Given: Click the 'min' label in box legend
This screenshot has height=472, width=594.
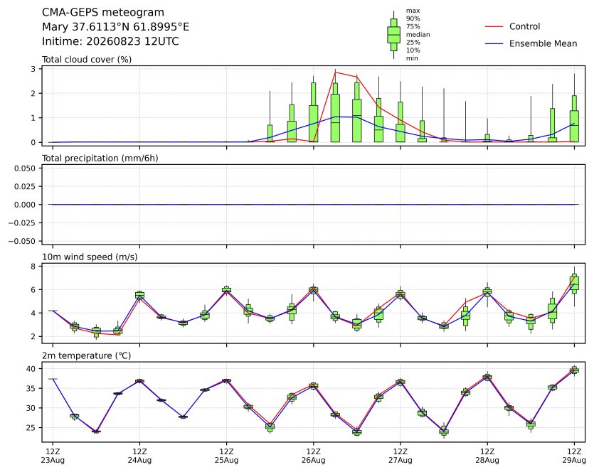Looking at the screenshot, I should click(x=412, y=58).
